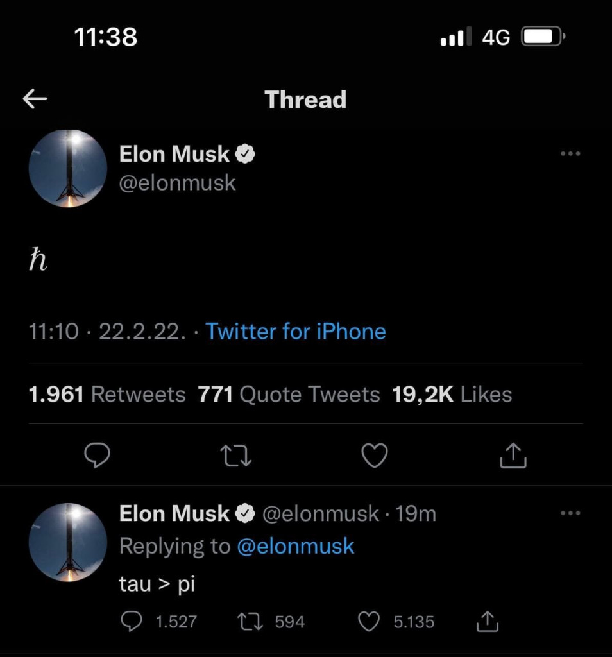The width and height of the screenshot is (612, 657).
Task: View the 1.961 Retweets list
Action: [107, 394]
